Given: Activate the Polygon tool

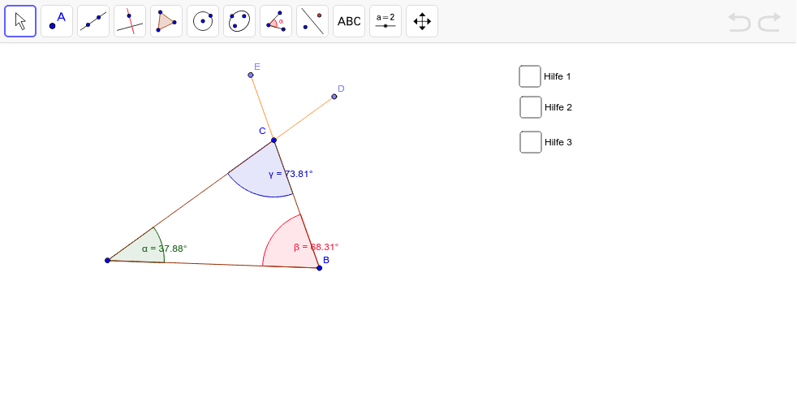Looking at the screenshot, I should click(166, 21).
